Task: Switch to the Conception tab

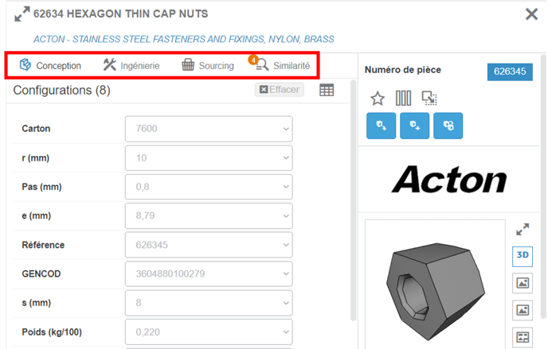Action: 50,65
